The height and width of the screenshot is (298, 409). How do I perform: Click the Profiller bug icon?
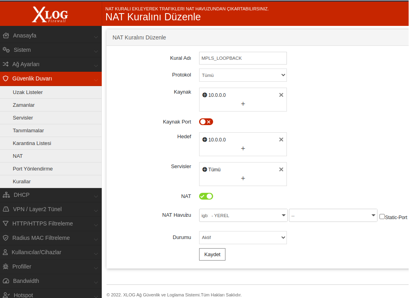pos(6,267)
